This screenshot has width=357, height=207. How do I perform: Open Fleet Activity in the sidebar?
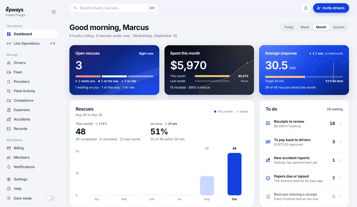[x=31, y=91]
